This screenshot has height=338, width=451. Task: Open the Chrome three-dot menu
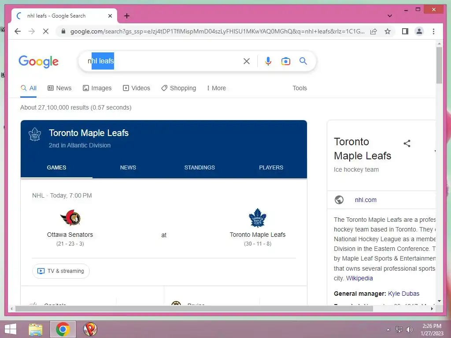pyautogui.click(x=433, y=31)
